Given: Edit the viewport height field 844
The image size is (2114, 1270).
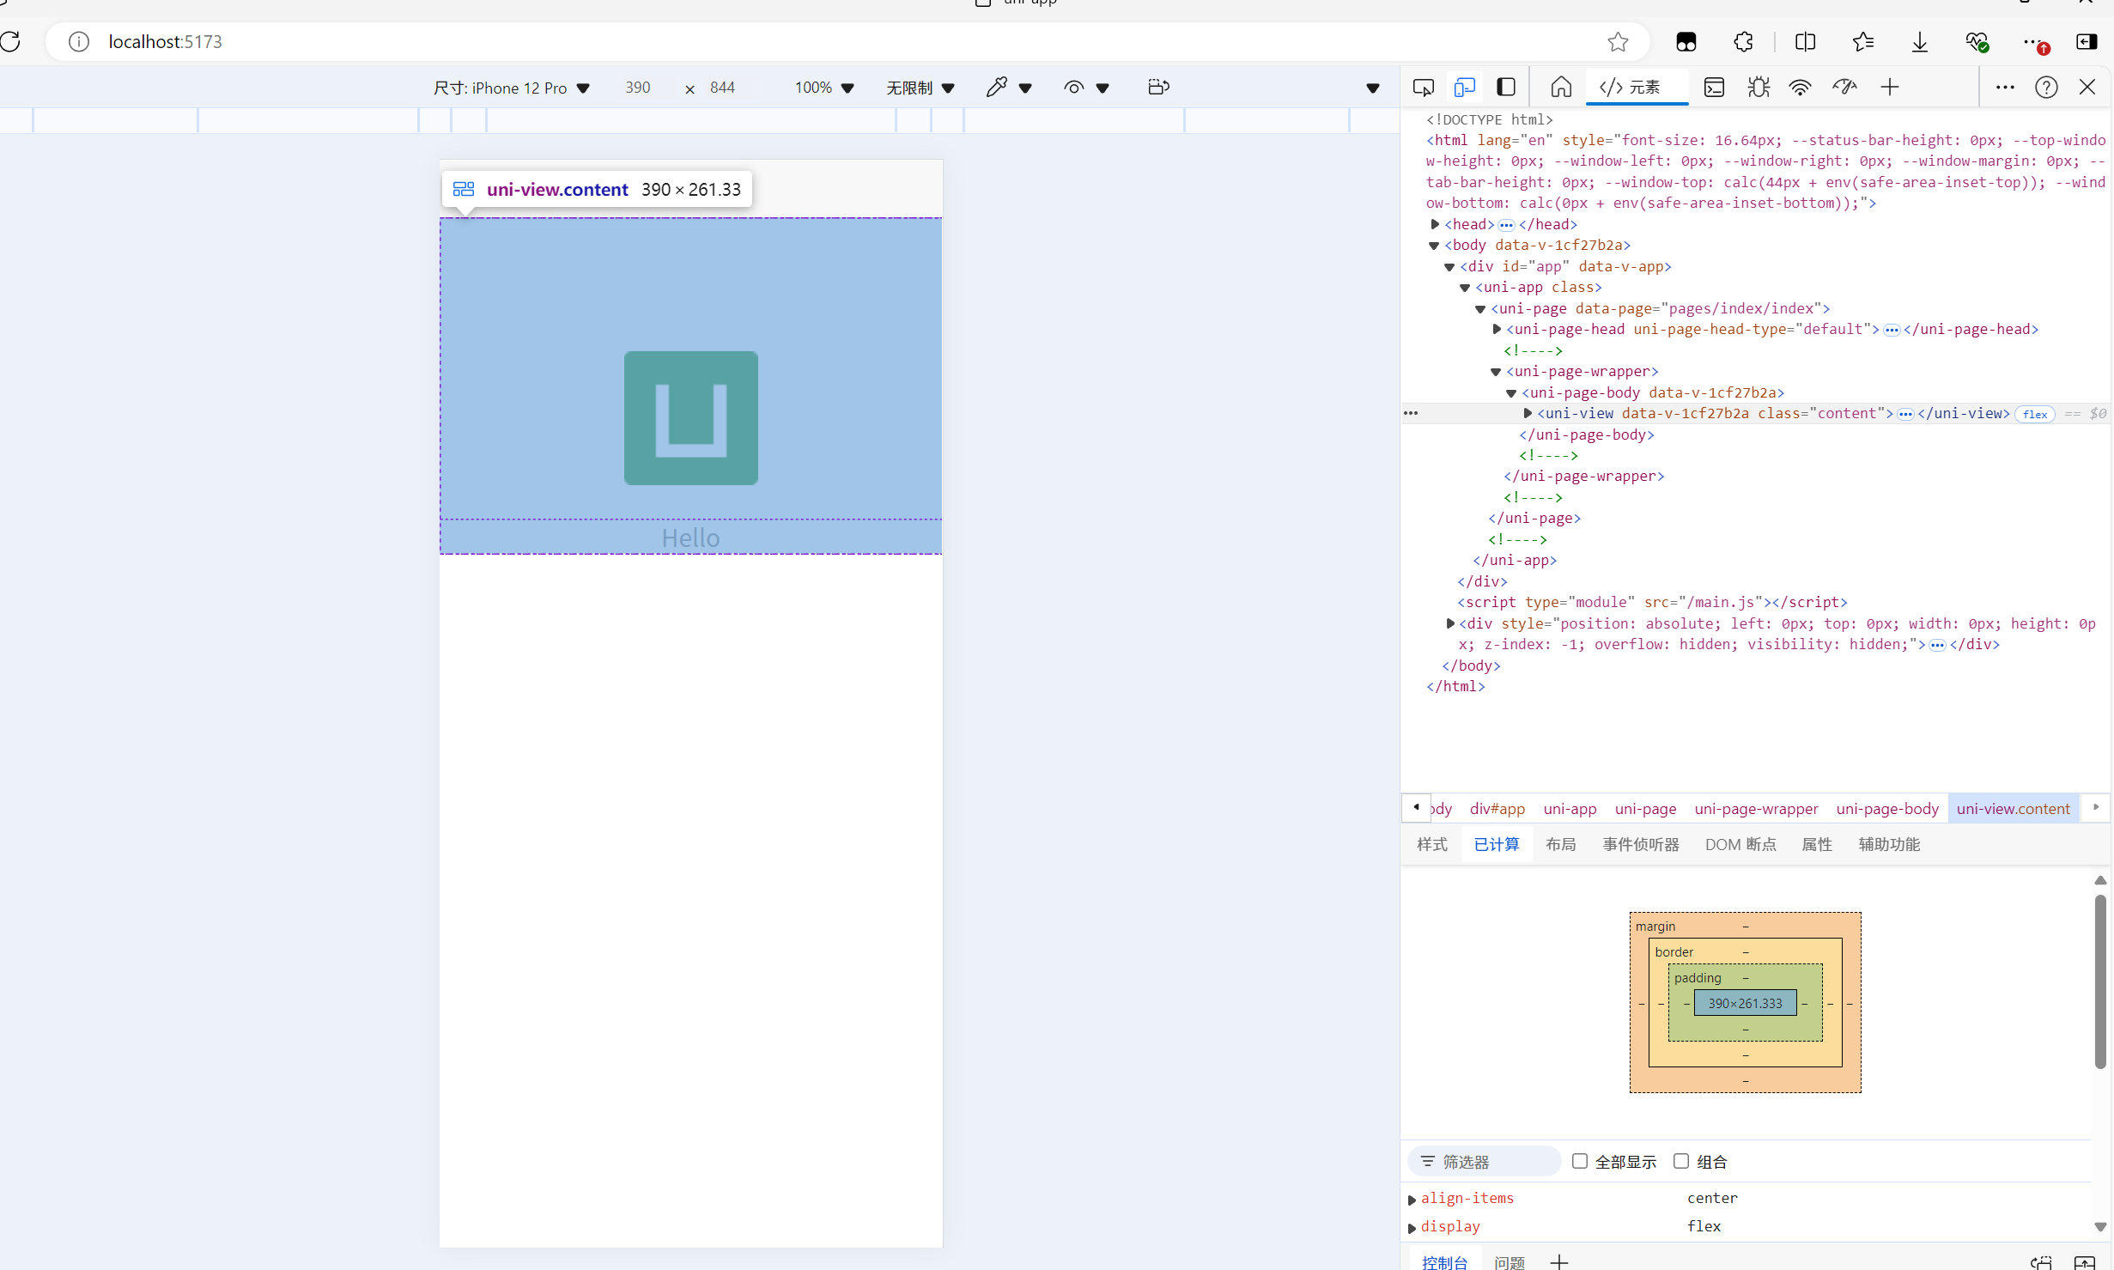Looking at the screenshot, I should (x=722, y=88).
